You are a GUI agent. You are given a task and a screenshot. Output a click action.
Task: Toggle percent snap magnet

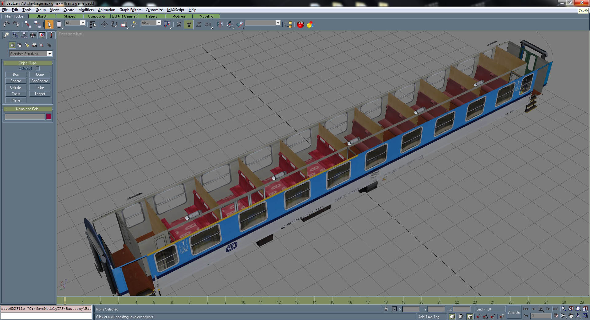493,316
